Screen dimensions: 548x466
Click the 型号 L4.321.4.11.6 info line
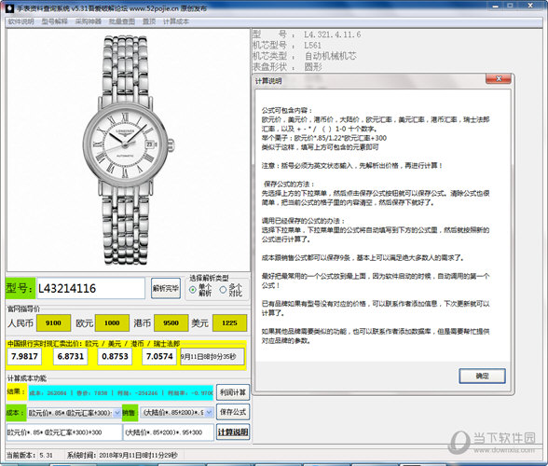point(307,34)
